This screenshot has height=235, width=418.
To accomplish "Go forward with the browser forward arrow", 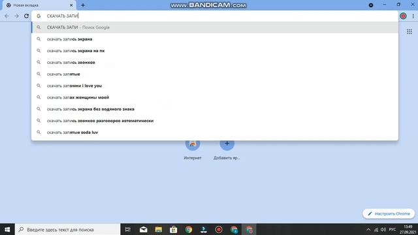I will point(16,16).
